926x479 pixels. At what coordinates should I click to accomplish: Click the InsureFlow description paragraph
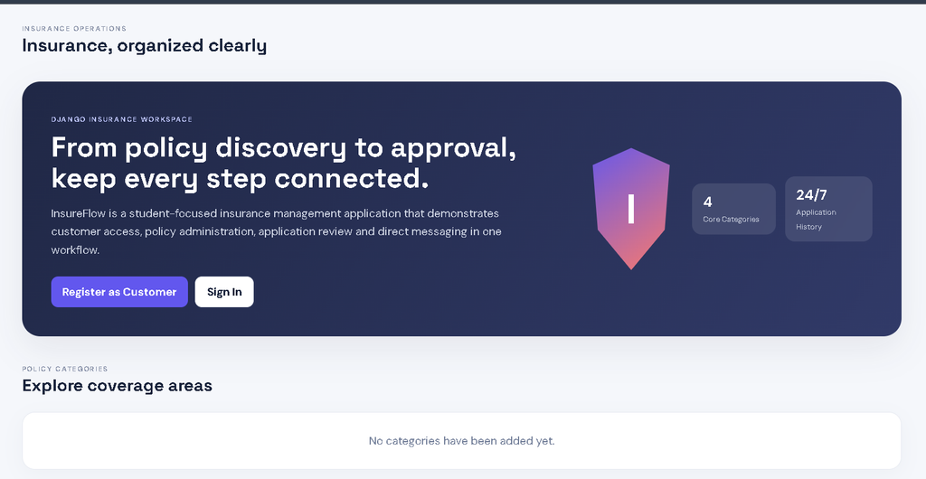pos(277,231)
